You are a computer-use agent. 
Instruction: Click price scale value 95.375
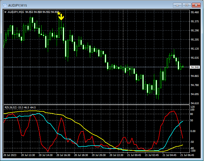click(195, 22)
